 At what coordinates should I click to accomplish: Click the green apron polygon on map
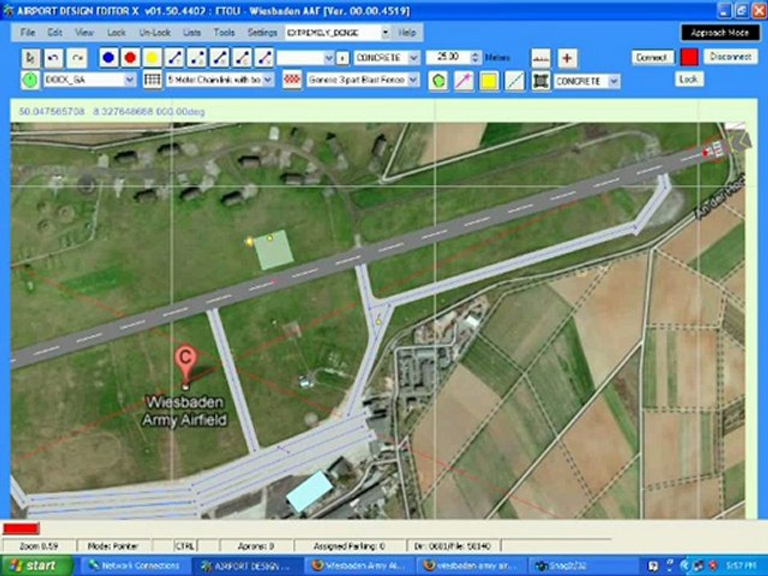pyautogui.click(x=274, y=250)
